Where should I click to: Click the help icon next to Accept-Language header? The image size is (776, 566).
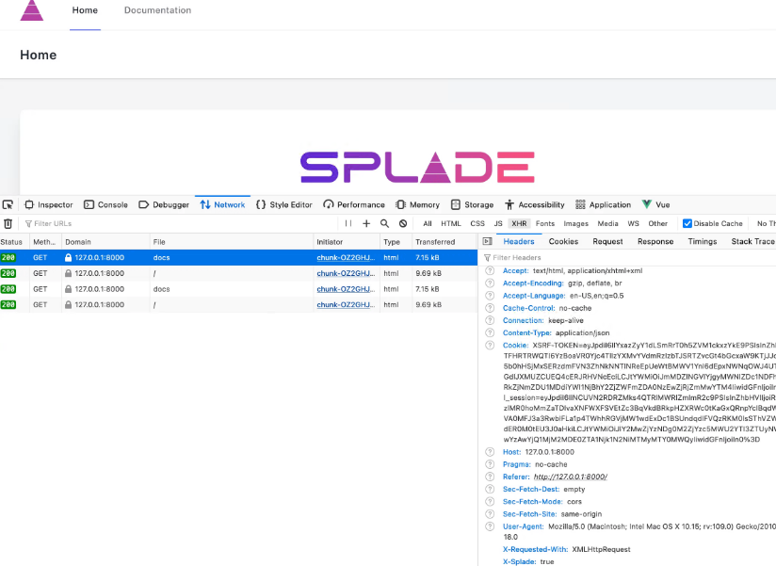(x=490, y=296)
